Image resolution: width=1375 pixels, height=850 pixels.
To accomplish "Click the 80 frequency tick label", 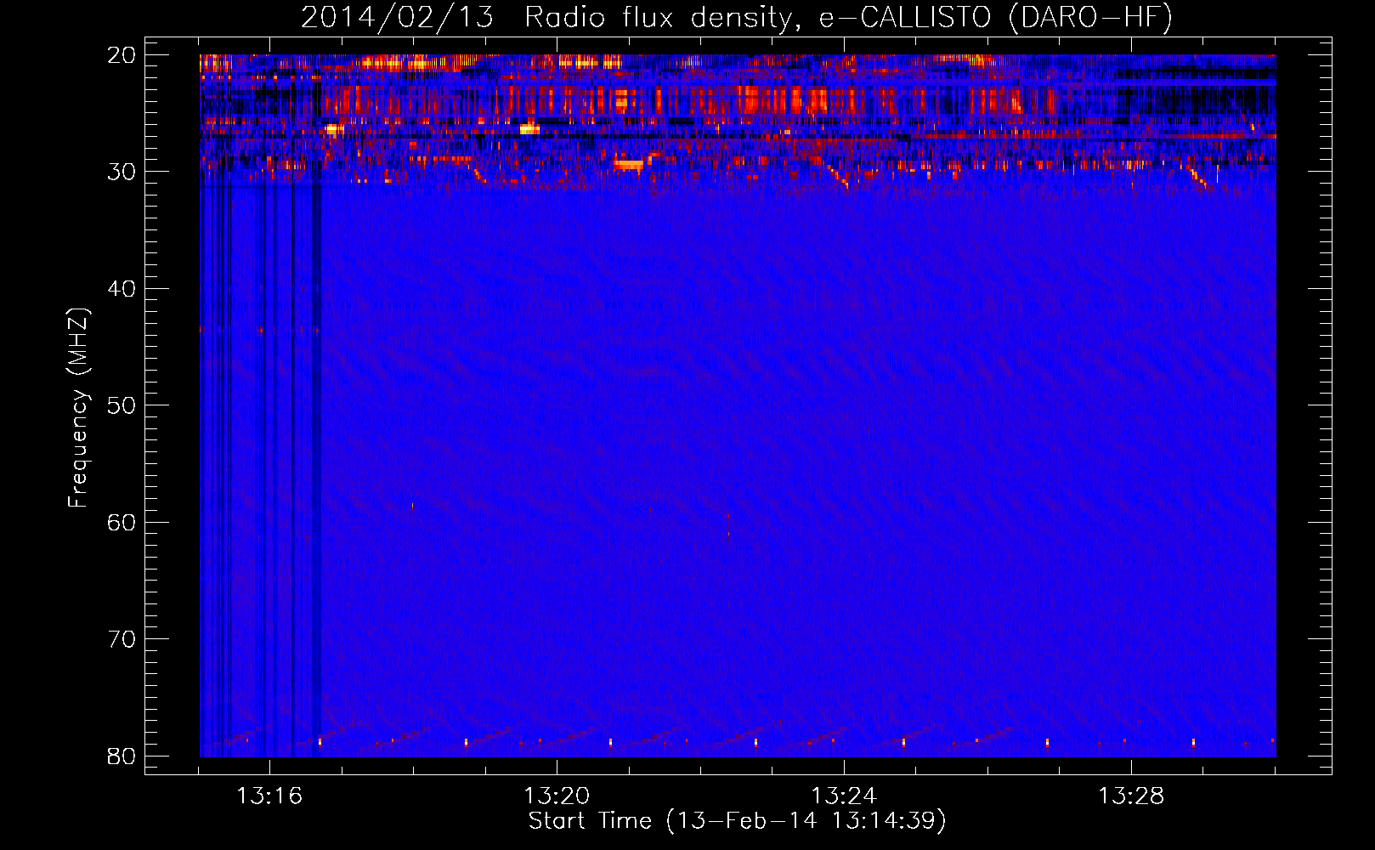I will 122,756.
